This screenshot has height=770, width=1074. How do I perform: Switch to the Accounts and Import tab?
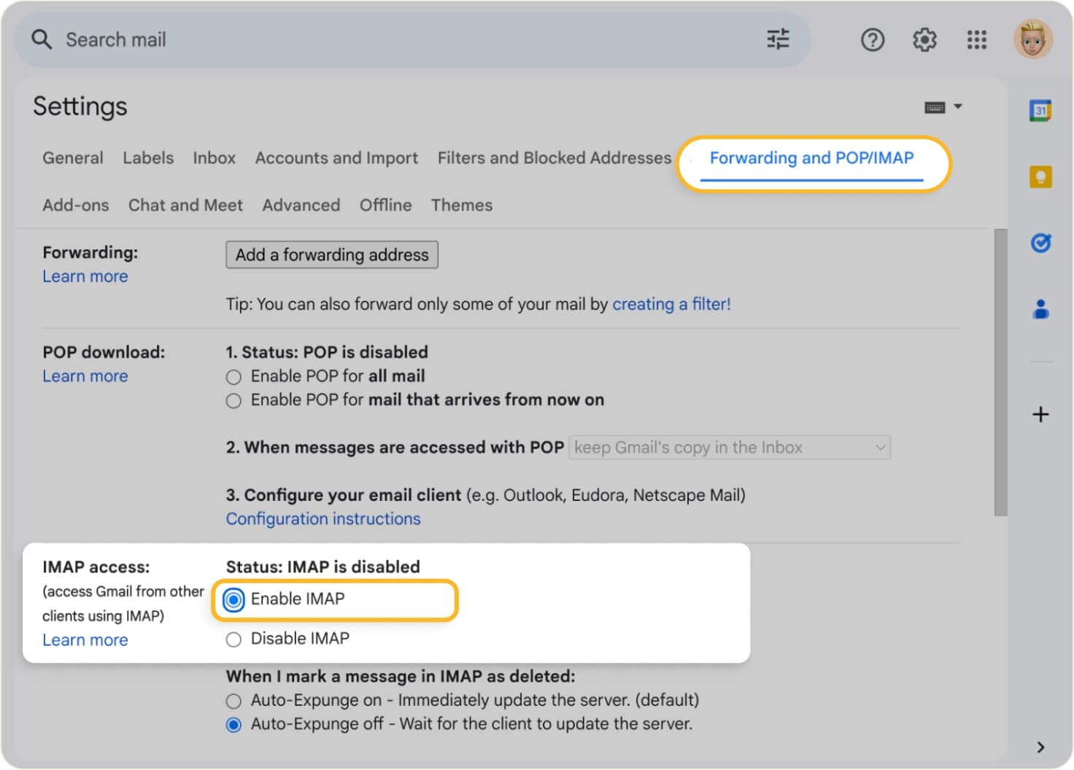(x=336, y=158)
